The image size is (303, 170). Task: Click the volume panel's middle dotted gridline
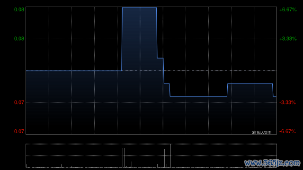point(151,156)
